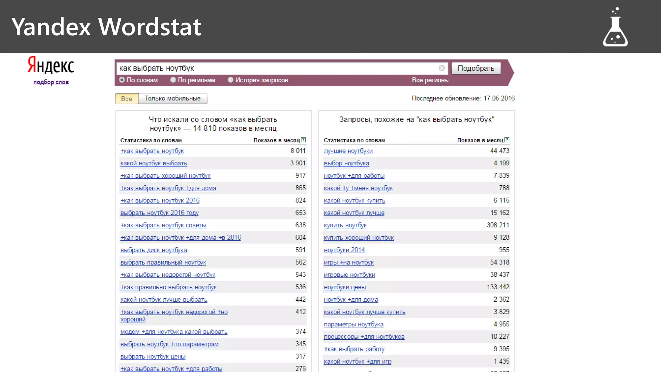Select the По регионам radio button
The height and width of the screenshot is (372, 661).
(x=173, y=80)
